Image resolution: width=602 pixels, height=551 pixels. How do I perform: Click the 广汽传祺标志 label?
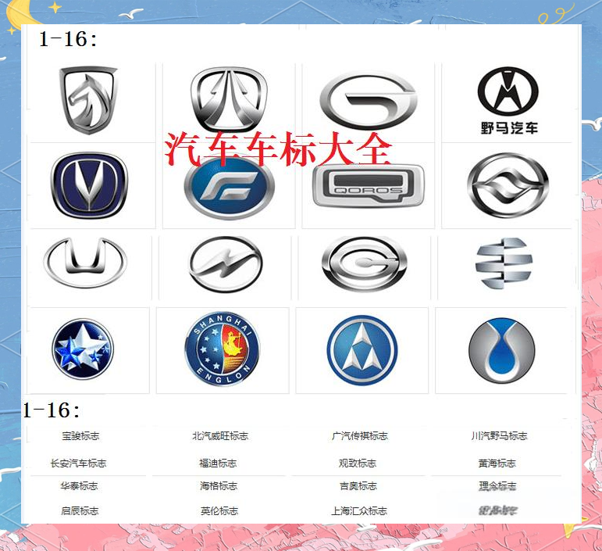tap(360, 436)
